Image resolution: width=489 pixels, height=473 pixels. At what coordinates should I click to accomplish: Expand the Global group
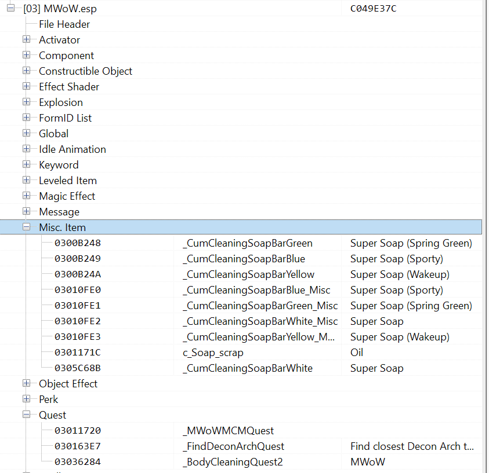(x=27, y=133)
